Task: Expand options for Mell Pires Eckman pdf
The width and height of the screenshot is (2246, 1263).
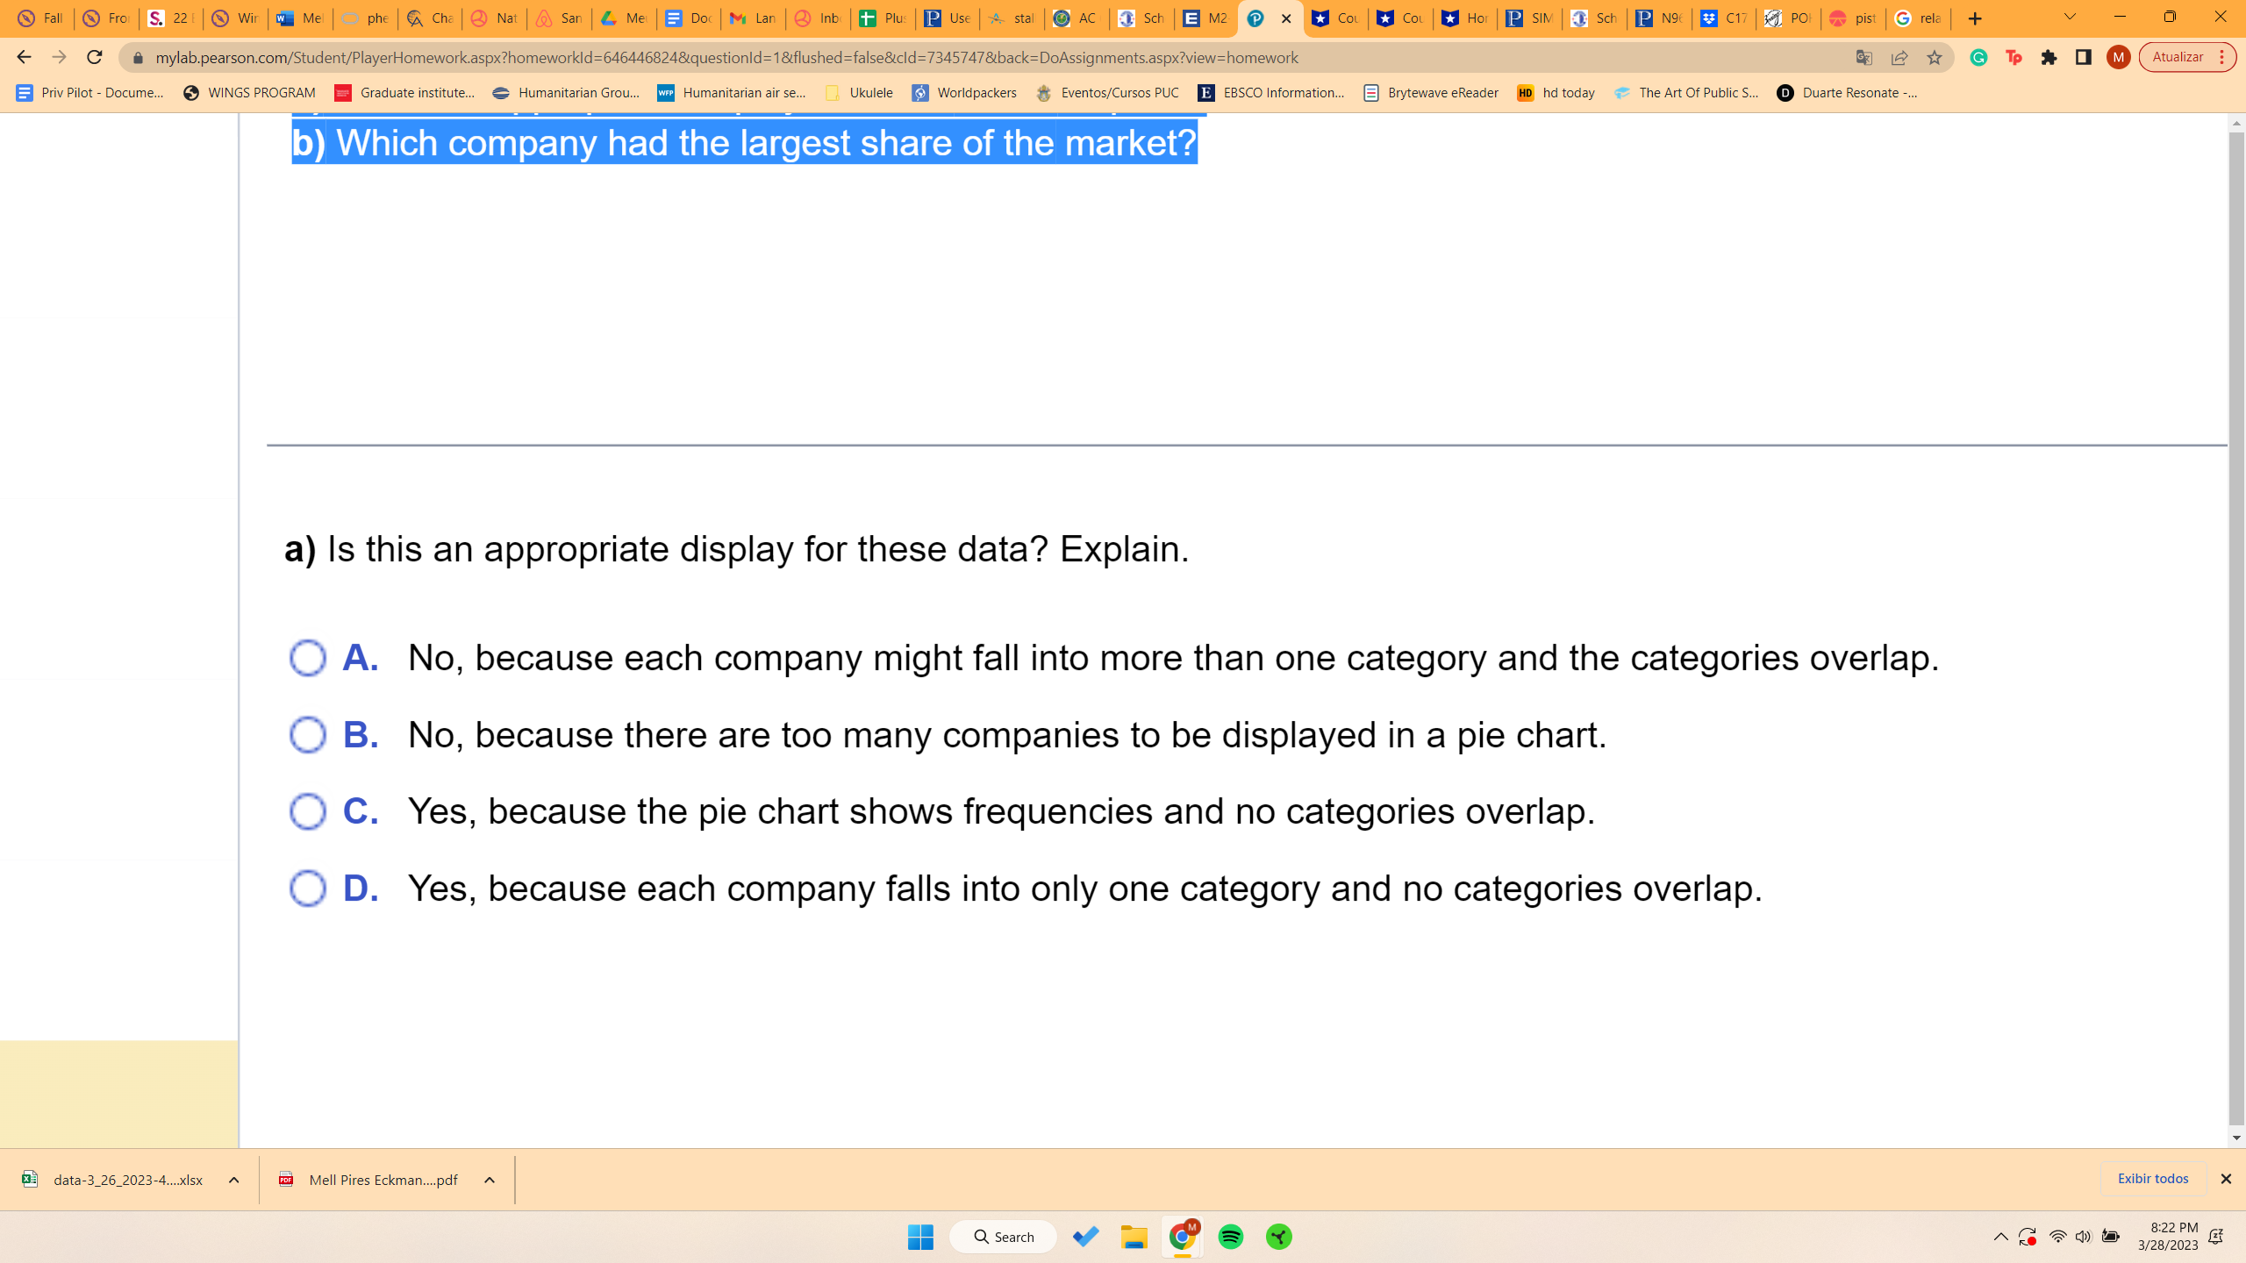Action: [x=490, y=1180]
